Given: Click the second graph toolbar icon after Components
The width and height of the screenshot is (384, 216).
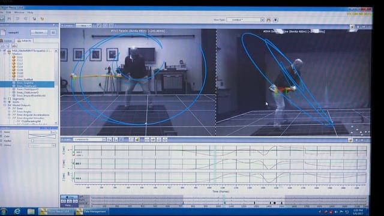Looking at the screenshot, I should [x=115, y=140].
